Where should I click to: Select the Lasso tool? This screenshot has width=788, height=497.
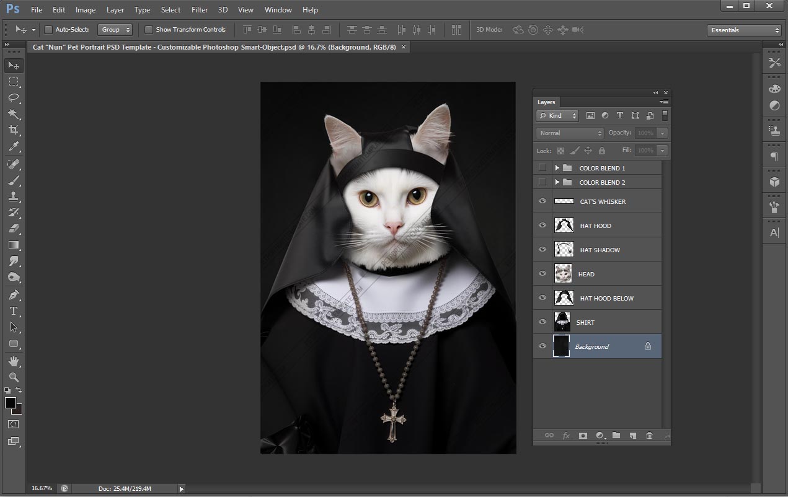[x=14, y=98]
